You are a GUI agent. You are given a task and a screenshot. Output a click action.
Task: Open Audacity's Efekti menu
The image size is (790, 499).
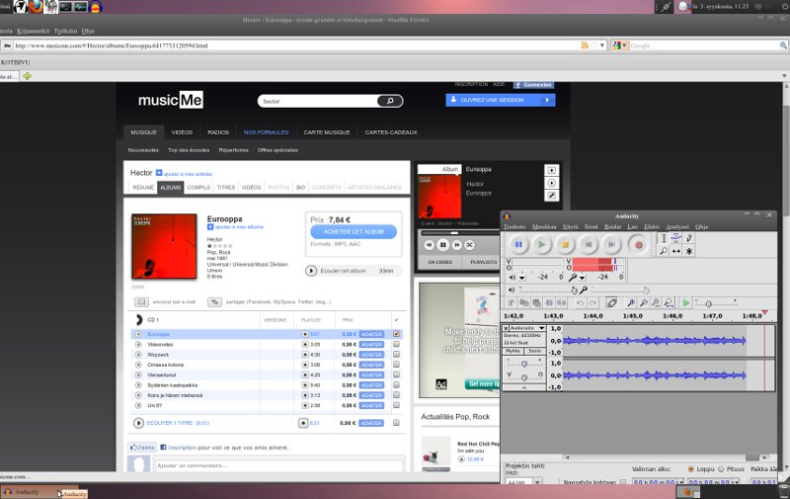click(652, 226)
